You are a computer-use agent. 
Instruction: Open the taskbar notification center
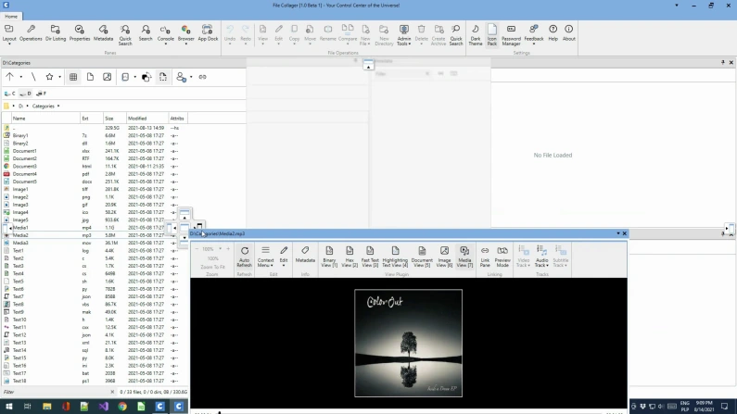[x=724, y=407]
